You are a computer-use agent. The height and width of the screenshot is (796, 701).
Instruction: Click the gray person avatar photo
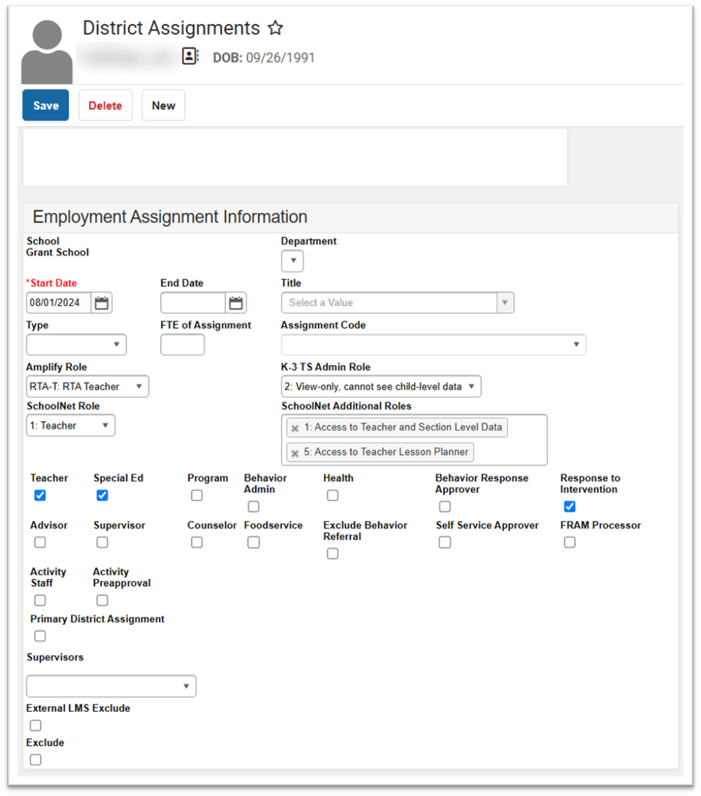click(47, 52)
